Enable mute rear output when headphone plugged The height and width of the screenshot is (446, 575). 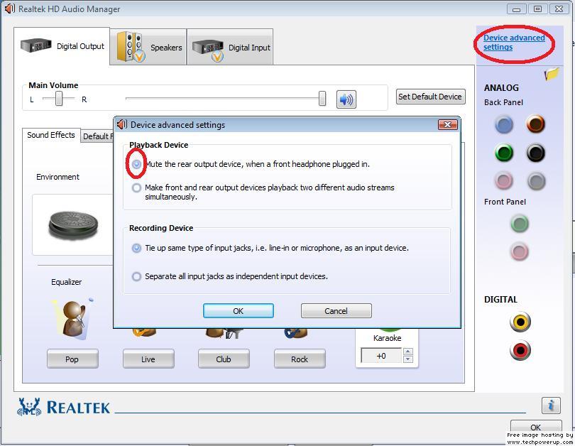pos(136,164)
